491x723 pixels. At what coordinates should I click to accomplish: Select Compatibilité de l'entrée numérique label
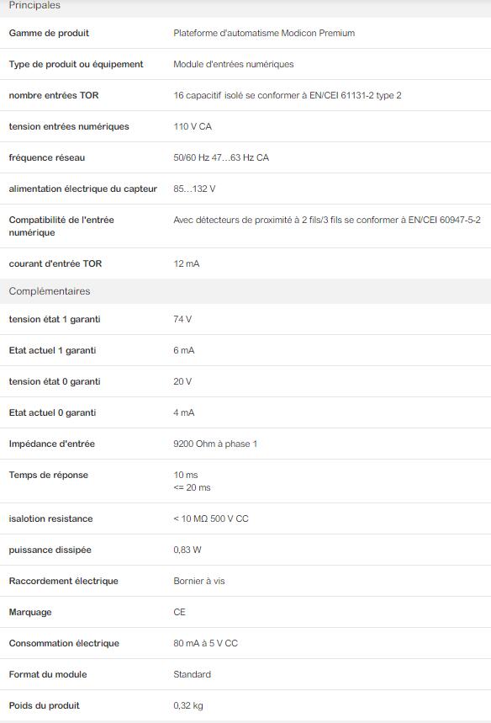tap(61, 226)
